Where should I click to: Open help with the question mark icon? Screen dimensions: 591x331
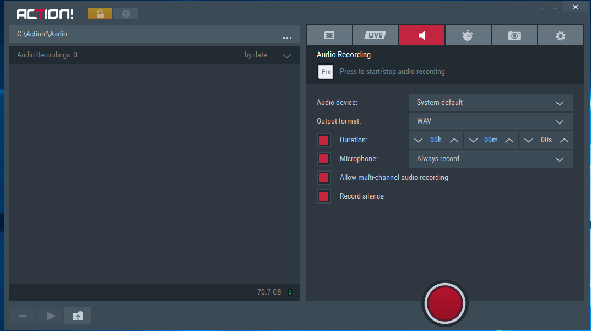point(126,14)
